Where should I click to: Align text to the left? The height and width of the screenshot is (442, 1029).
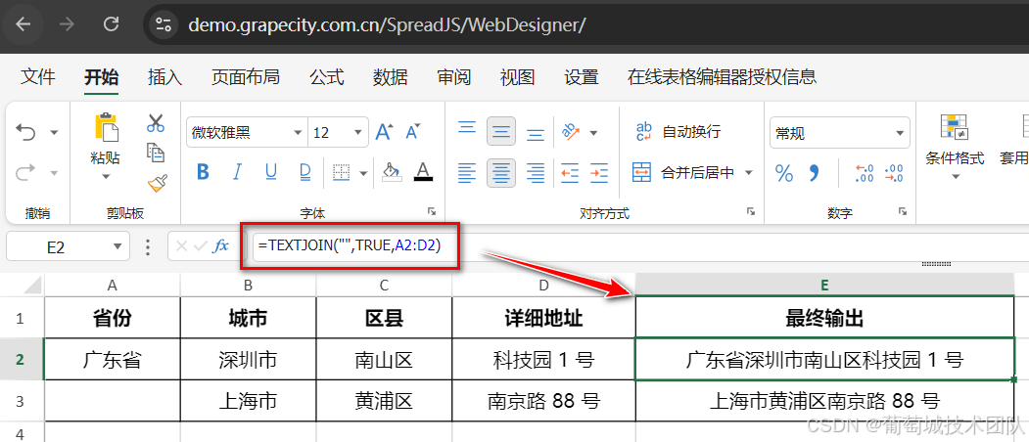coord(467,173)
